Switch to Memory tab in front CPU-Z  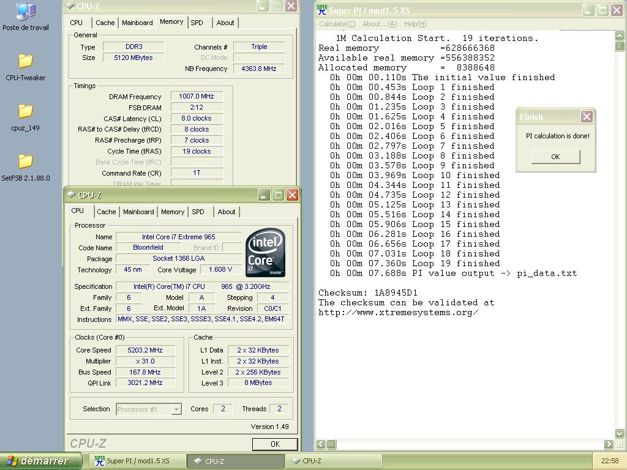[173, 212]
